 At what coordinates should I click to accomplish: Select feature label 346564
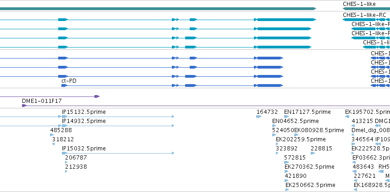pos(363,139)
